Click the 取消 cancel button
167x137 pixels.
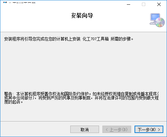[85, 129]
